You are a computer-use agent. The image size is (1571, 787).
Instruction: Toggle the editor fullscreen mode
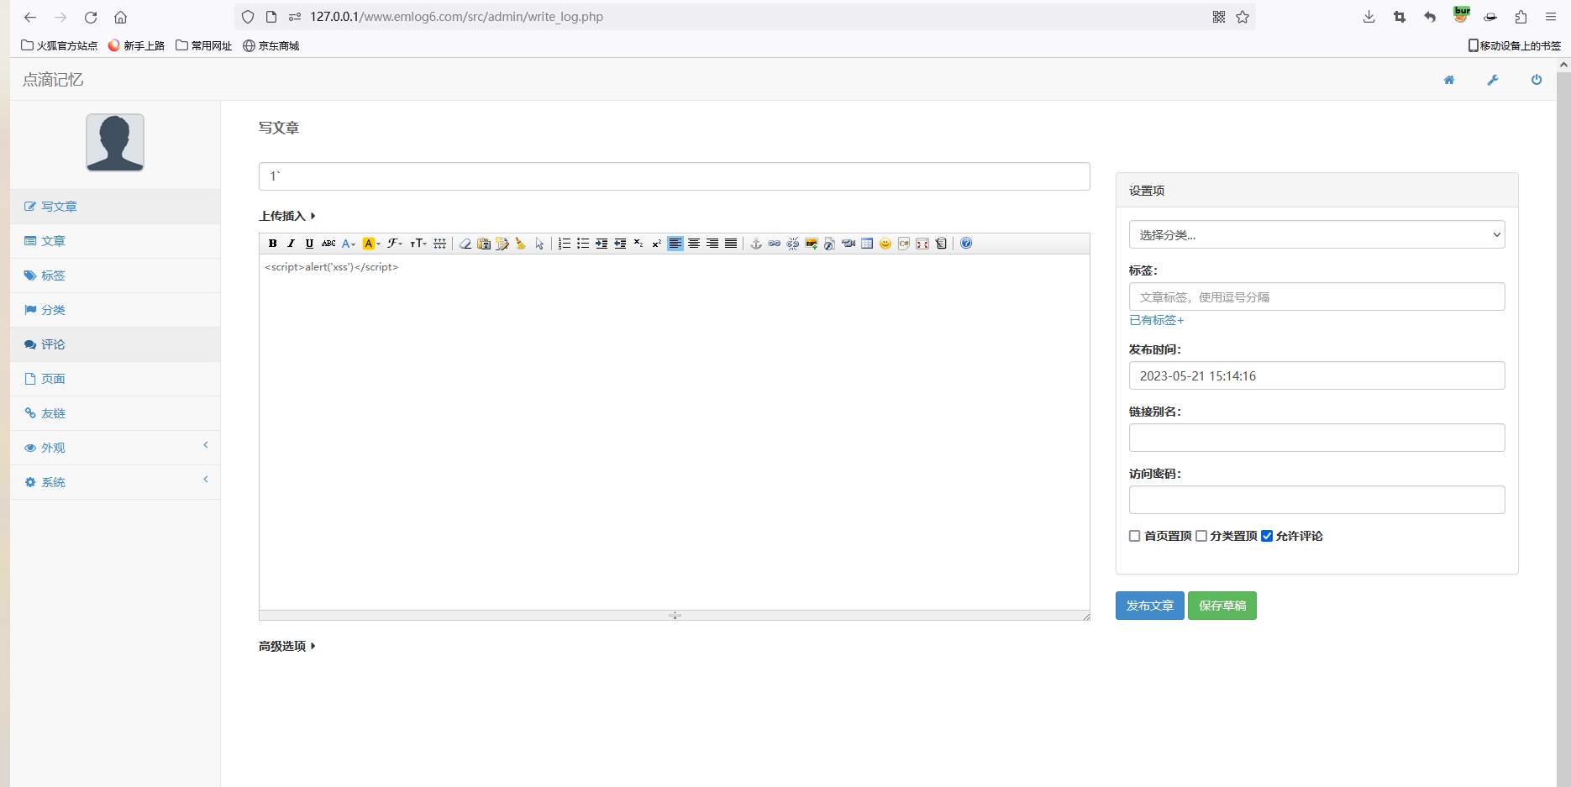tap(922, 244)
